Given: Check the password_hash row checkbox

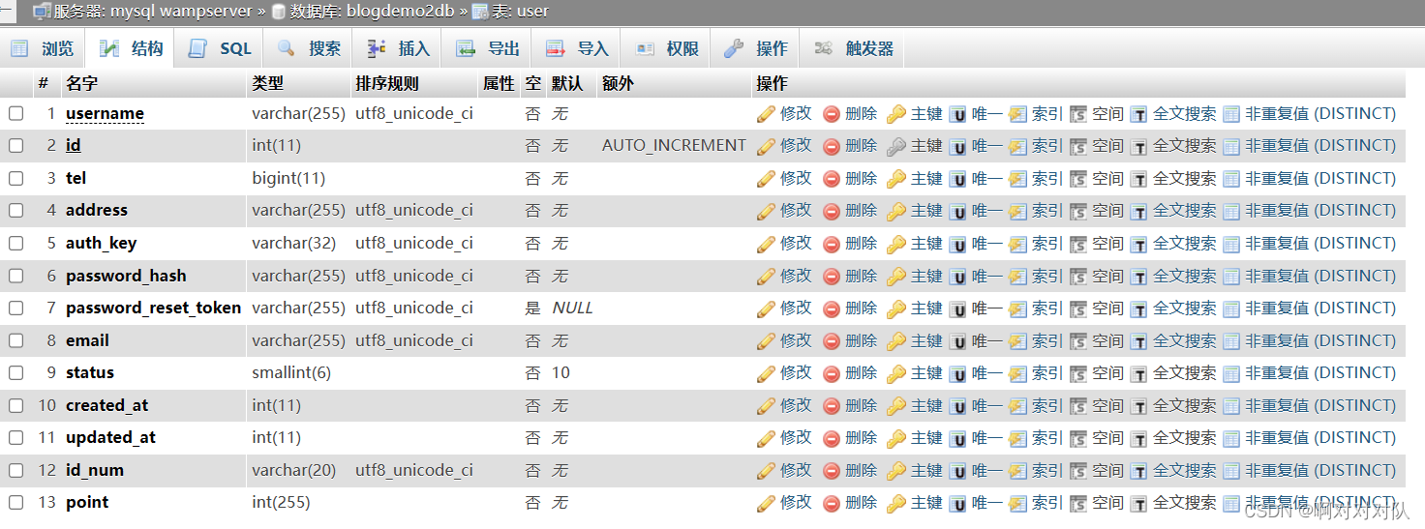Looking at the screenshot, I should (16, 276).
